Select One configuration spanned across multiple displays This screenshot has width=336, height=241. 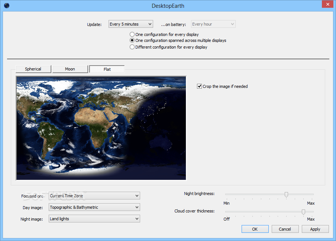coord(178,40)
